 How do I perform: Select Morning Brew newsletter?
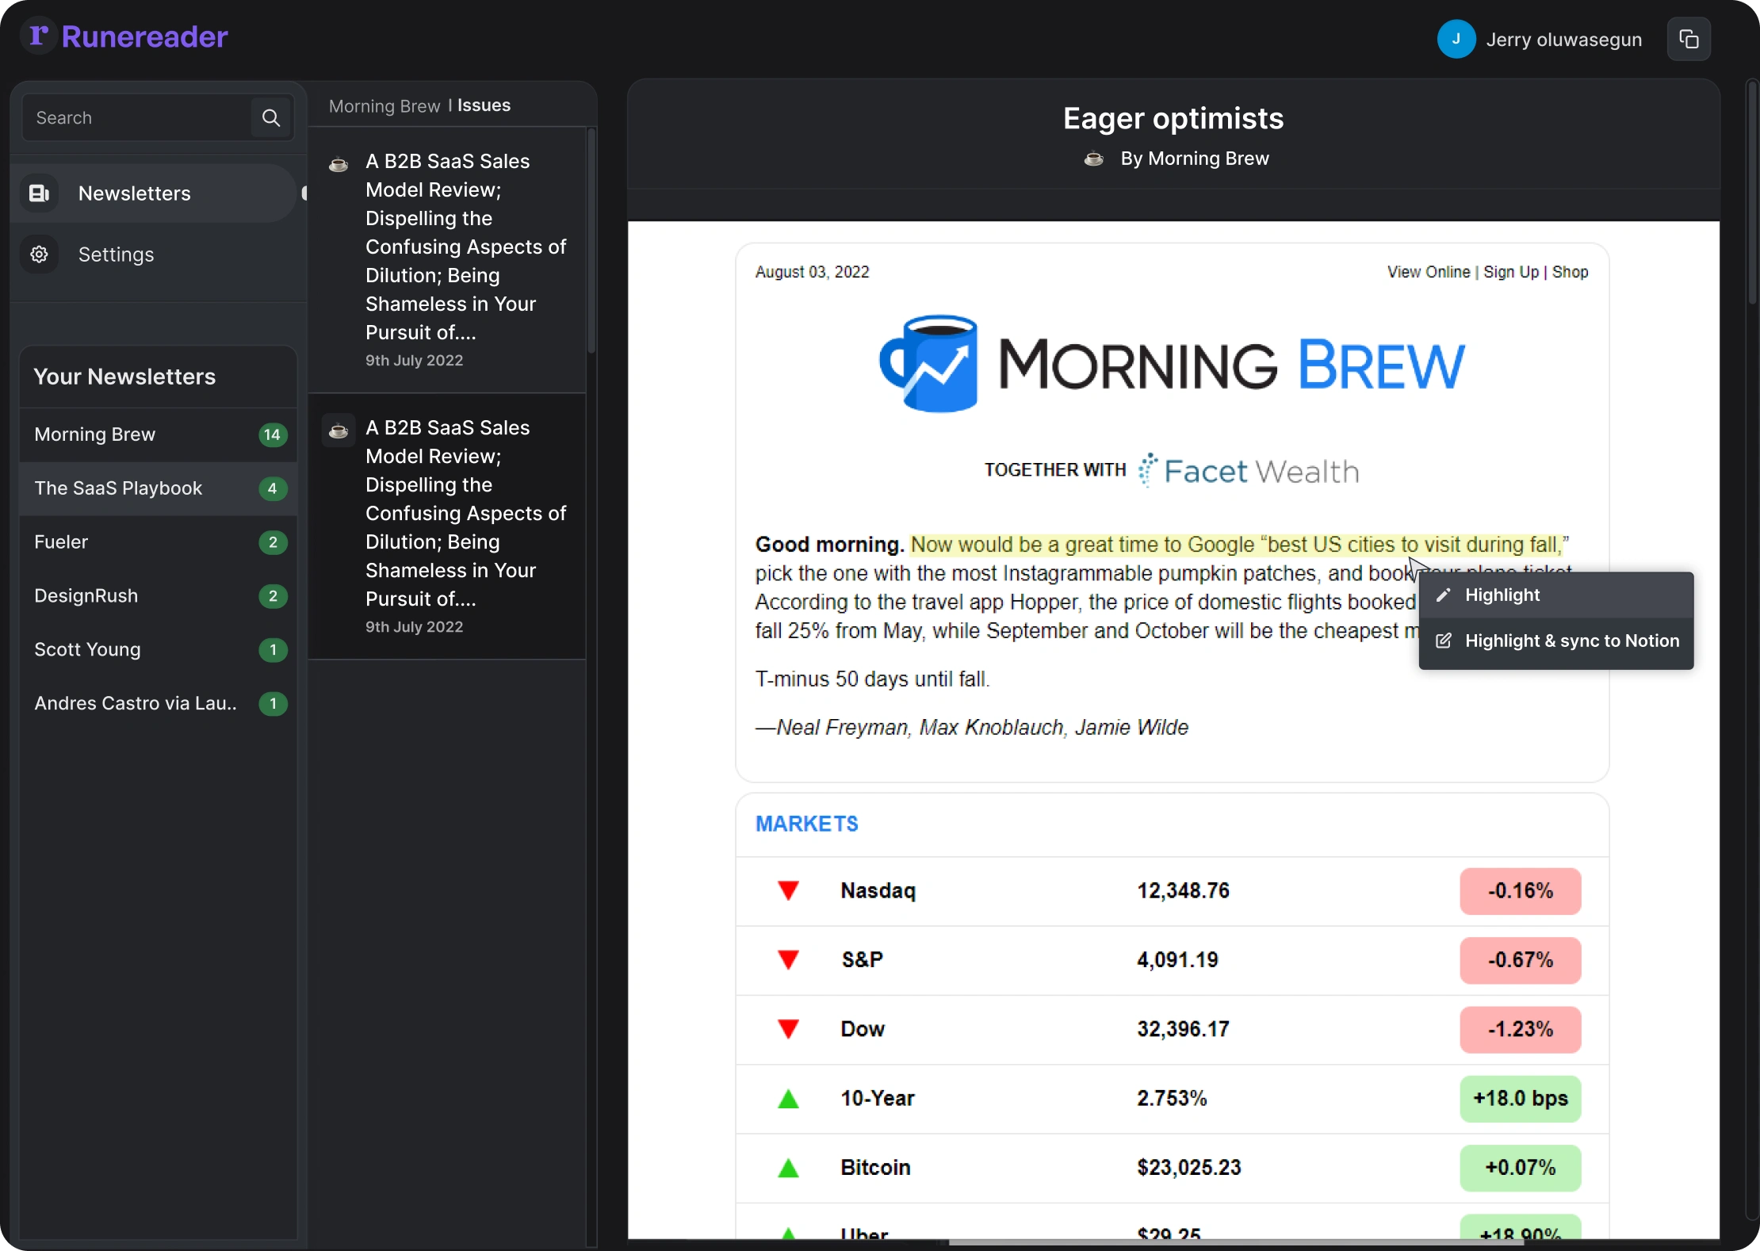pos(158,434)
